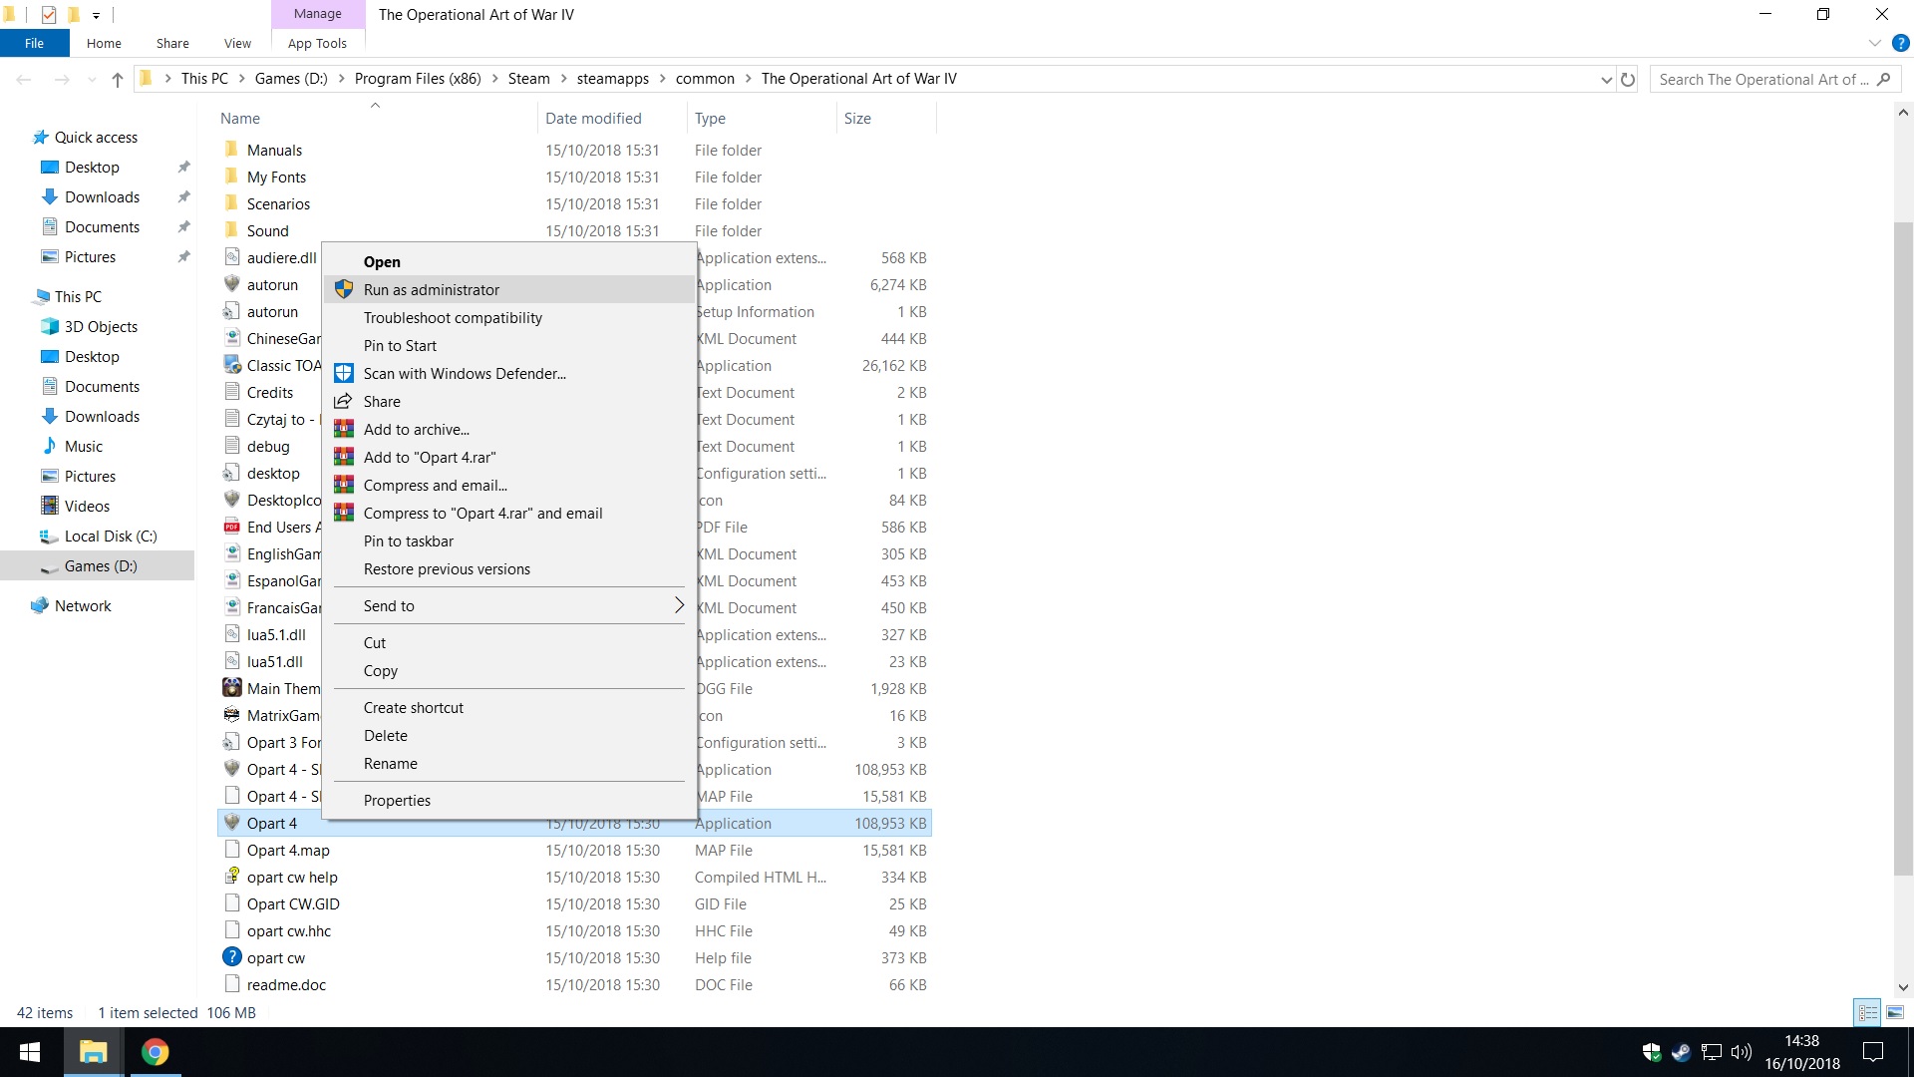Sort by the Size column header
The width and height of the screenshot is (1914, 1077).
pos(886,118)
